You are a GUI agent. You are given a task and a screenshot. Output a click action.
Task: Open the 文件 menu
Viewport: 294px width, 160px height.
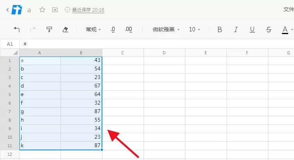click(x=288, y=10)
